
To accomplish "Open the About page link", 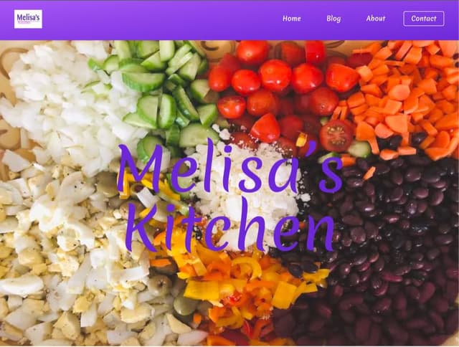I will point(376,19).
